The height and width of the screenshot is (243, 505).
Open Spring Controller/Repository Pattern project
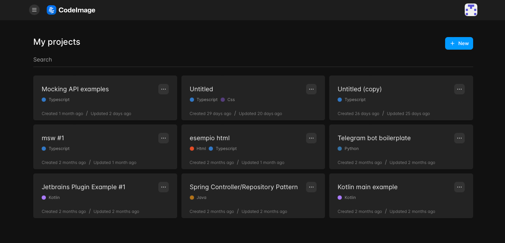click(x=243, y=187)
